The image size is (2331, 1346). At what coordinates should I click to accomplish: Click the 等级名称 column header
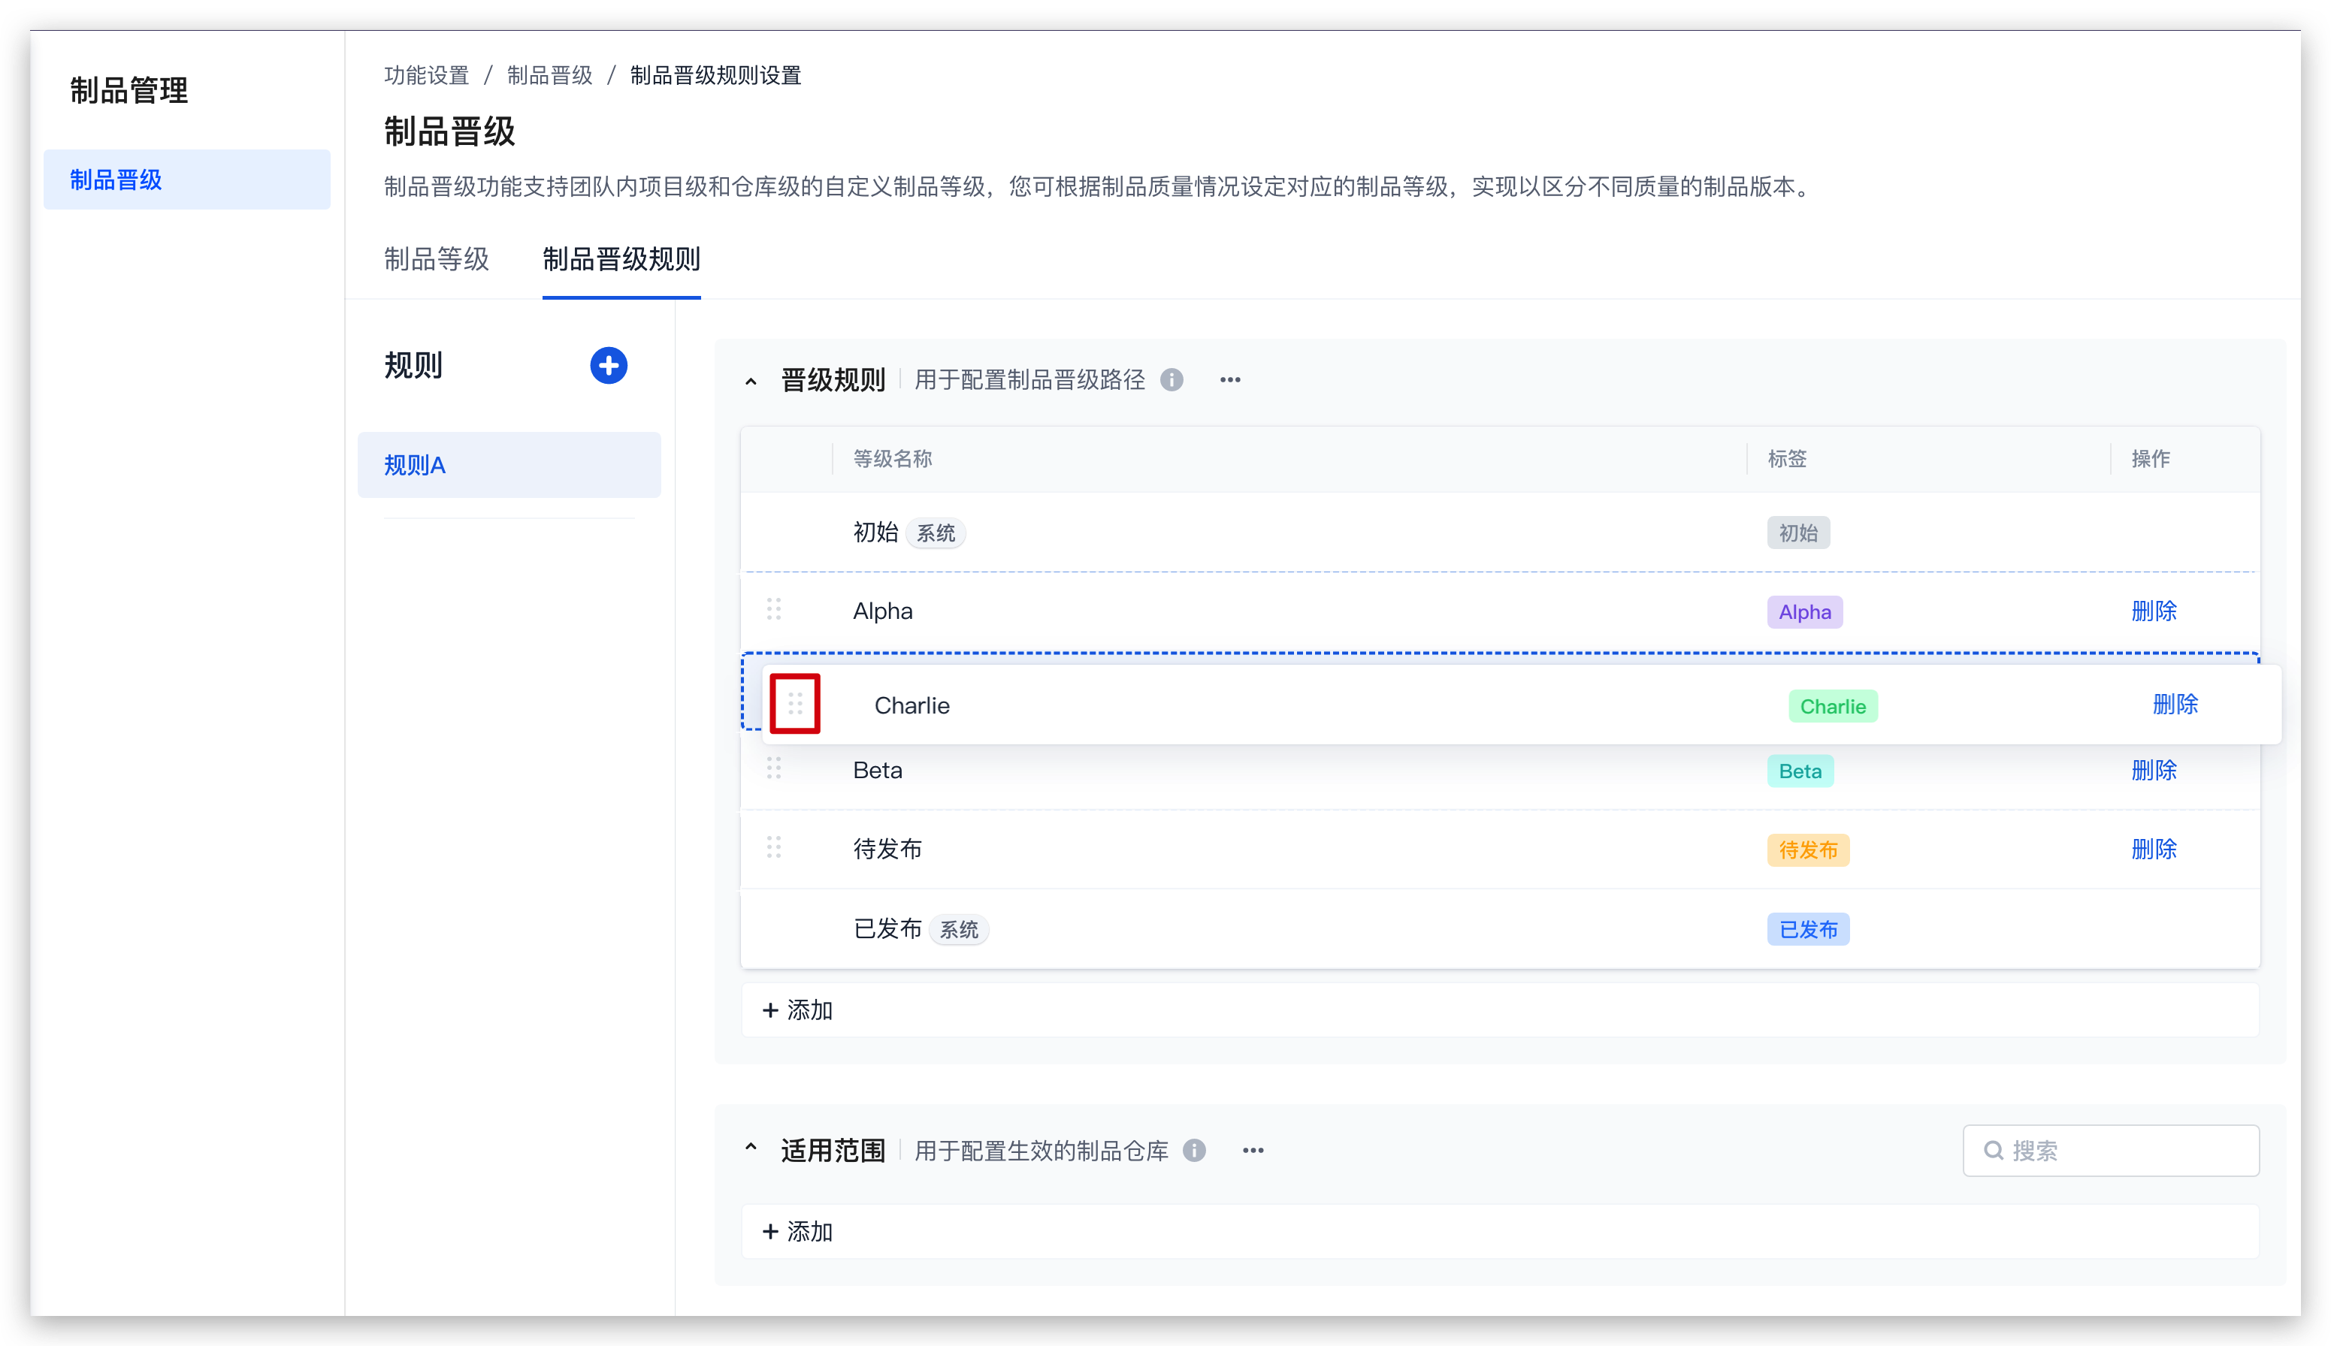pos(892,458)
